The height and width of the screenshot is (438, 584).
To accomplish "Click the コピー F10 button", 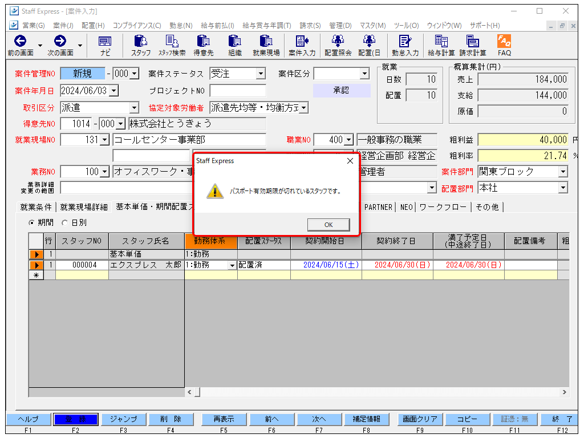I will point(467,419).
